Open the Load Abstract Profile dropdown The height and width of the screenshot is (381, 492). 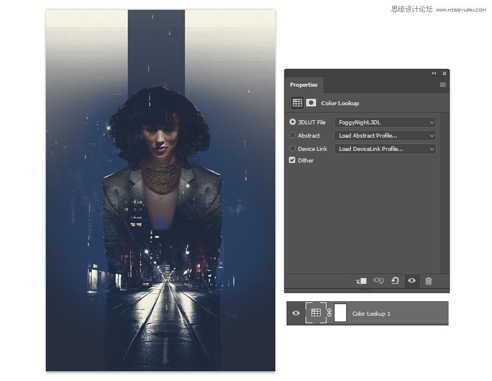tap(385, 135)
